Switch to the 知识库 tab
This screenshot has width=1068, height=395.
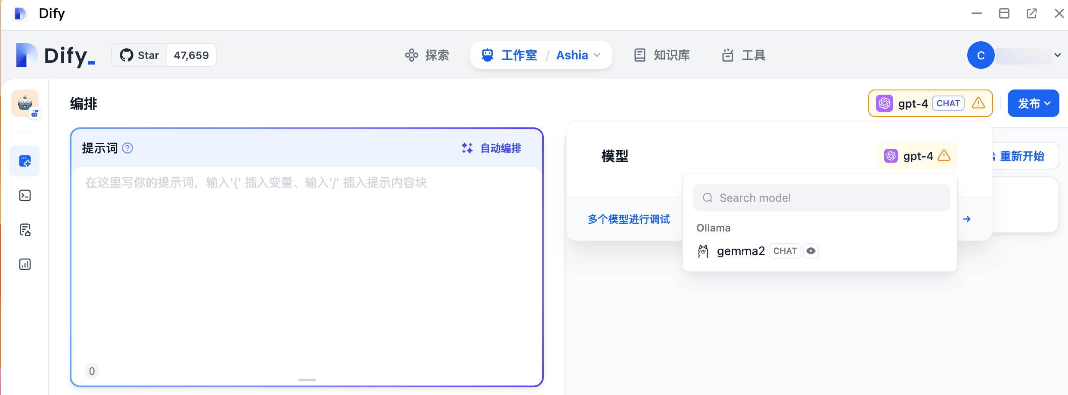(x=662, y=55)
